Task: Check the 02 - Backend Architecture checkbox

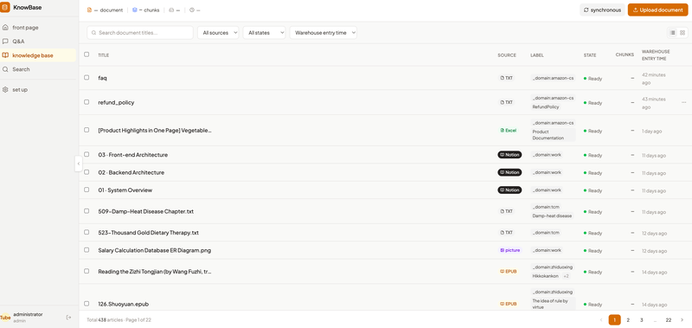Action: (86, 172)
